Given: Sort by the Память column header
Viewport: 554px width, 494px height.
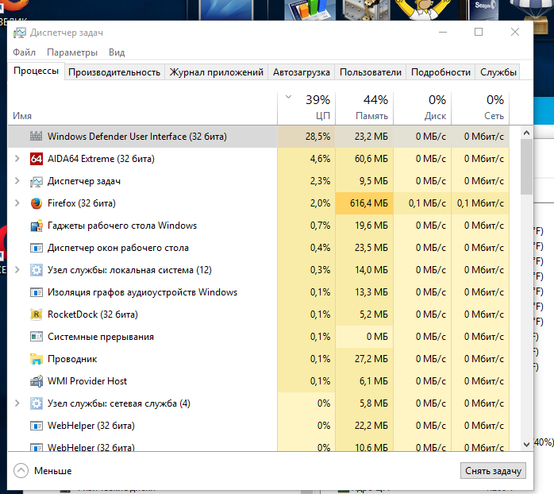Looking at the screenshot, I should point(364,108).
